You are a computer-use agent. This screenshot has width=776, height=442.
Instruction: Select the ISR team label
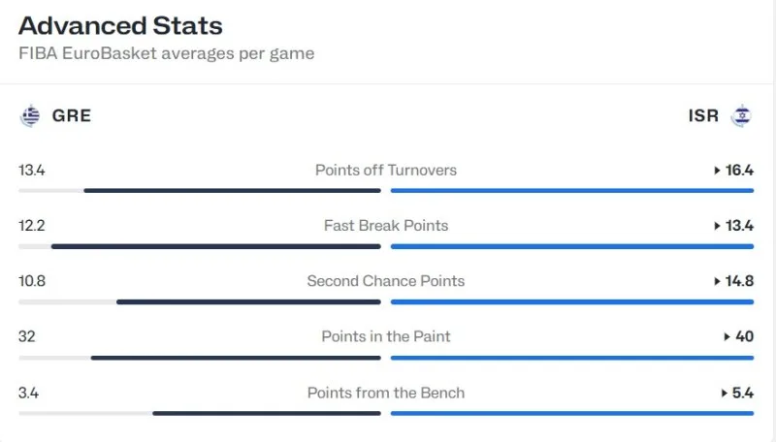pos(703,115)
